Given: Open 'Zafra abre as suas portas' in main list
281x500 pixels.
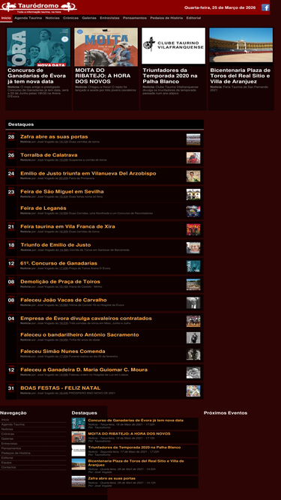Looking at the screenshot, I should click(x=54, y=136).
